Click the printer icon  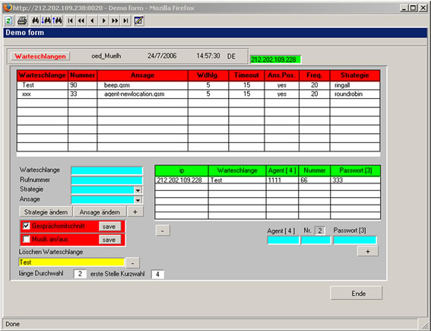click(22, 21)
